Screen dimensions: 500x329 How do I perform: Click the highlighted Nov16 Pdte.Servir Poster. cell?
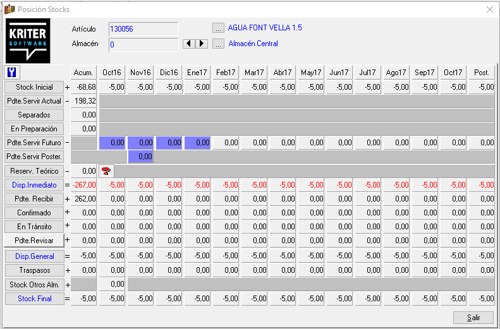[x=140, y=157]
